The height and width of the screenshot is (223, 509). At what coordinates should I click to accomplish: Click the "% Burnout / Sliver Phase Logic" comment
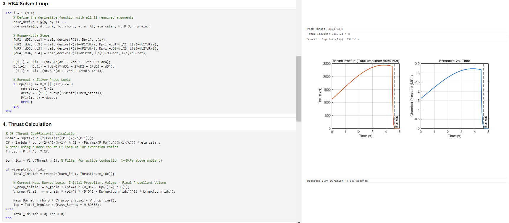coord(42,80)
